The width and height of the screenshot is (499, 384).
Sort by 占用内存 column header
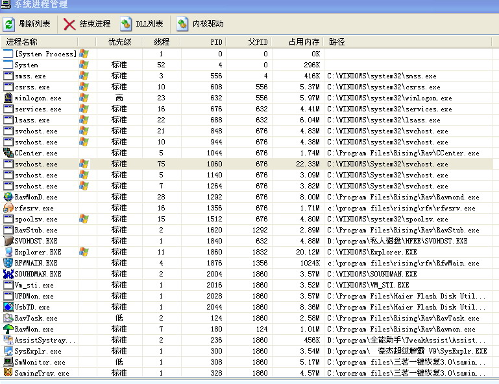pos(297,42)
